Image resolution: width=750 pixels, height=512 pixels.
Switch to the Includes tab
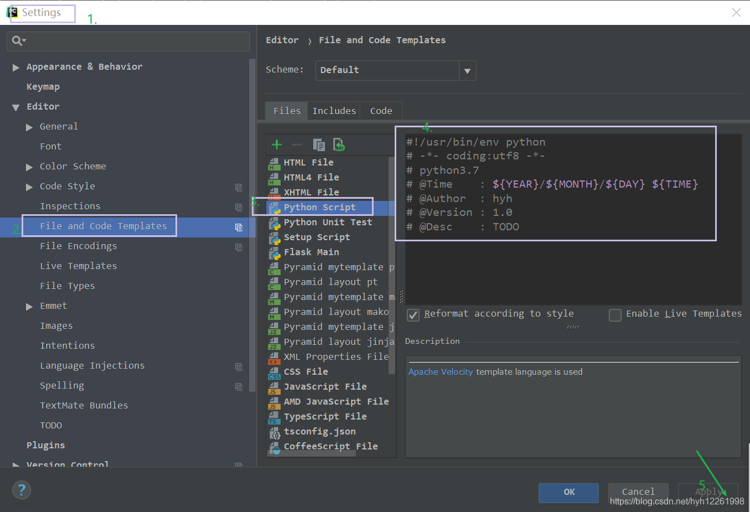(x=334, y=111)
